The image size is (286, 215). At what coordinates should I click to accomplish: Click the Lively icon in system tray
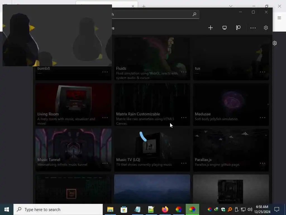(209, 209)
